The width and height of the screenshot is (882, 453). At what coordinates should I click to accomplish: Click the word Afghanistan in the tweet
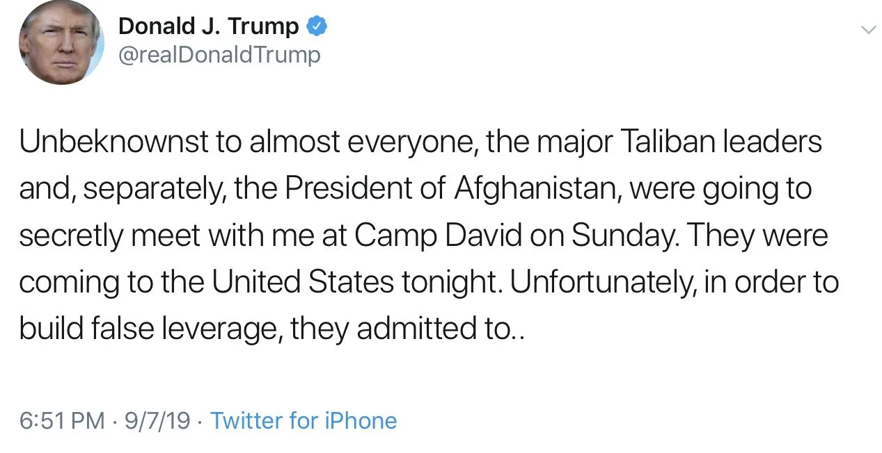point(535,189)
